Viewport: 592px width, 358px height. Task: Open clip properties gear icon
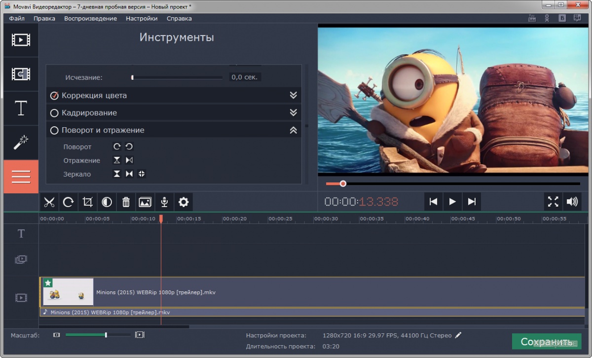pos(184,202)
